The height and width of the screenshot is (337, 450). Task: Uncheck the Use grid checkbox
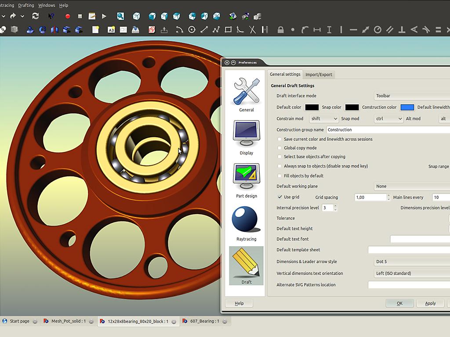coord(279,197)
